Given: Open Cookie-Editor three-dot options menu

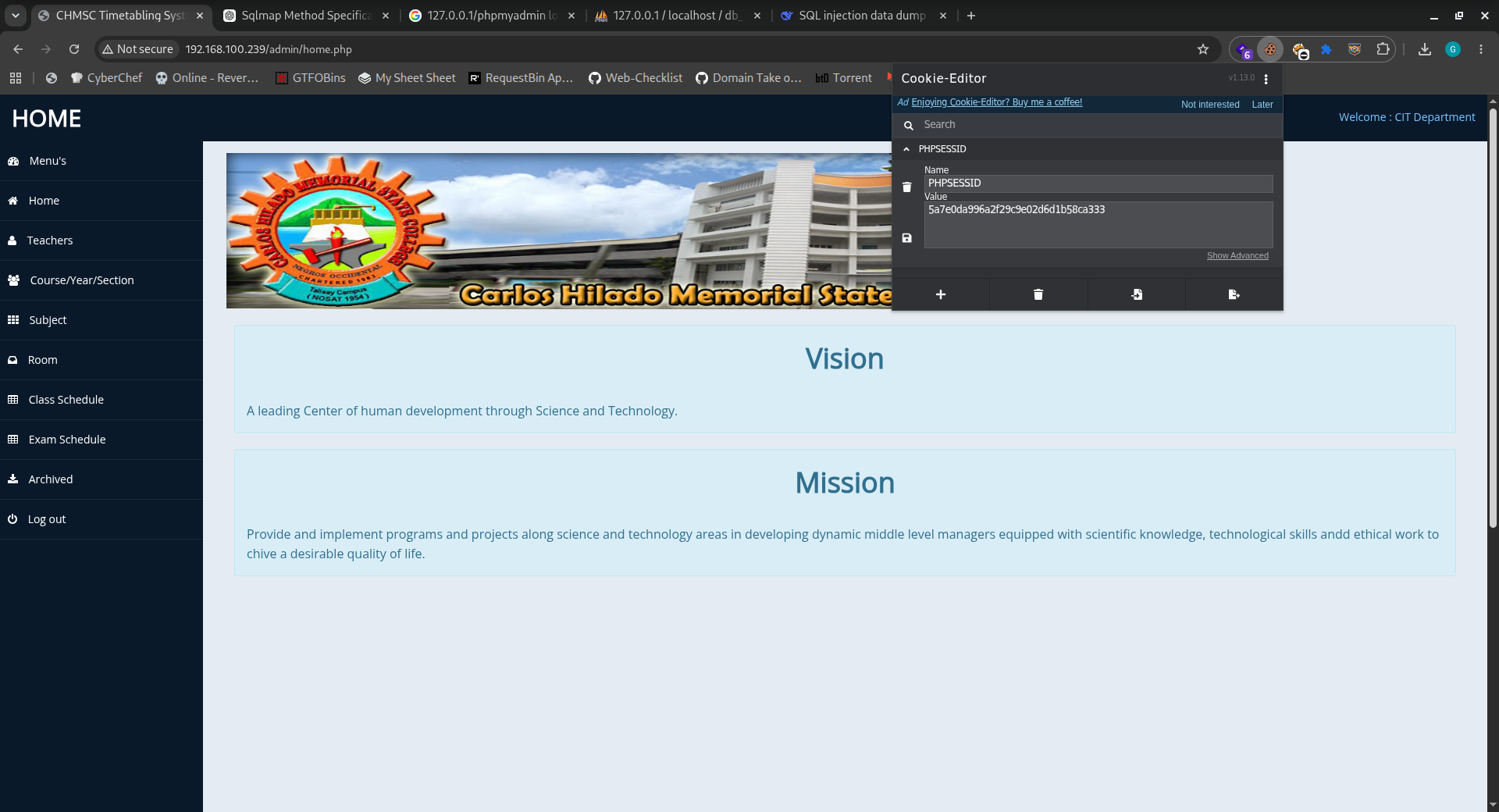Looking at the screenshot, I should pos(1266,79).
